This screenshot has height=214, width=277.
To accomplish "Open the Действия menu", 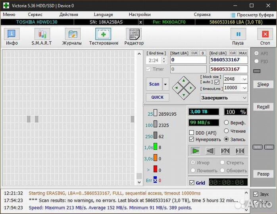I will [69, 15].
